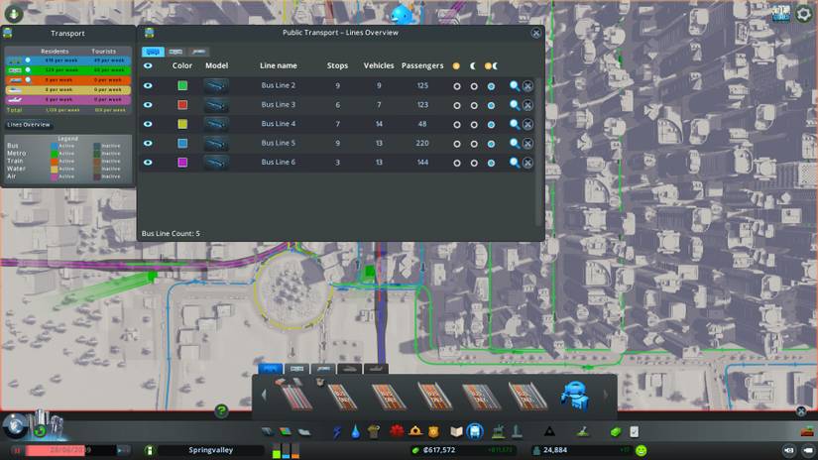Open vehicle model selector for Bus Line 5
The width and height of the screenshot is (818, 460).
pos(216,143)
